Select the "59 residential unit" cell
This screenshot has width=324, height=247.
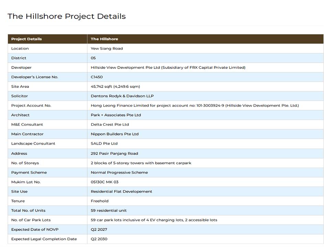[x=109, y=210]
